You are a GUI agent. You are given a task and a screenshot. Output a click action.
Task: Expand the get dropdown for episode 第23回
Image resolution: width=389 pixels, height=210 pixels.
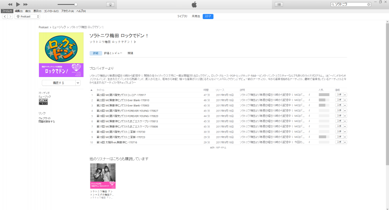pyautogui.click(x=345, y=95)
